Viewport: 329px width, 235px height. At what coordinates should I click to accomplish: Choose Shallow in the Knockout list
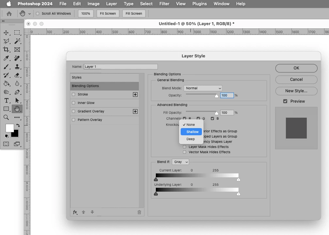pos(191,132)
